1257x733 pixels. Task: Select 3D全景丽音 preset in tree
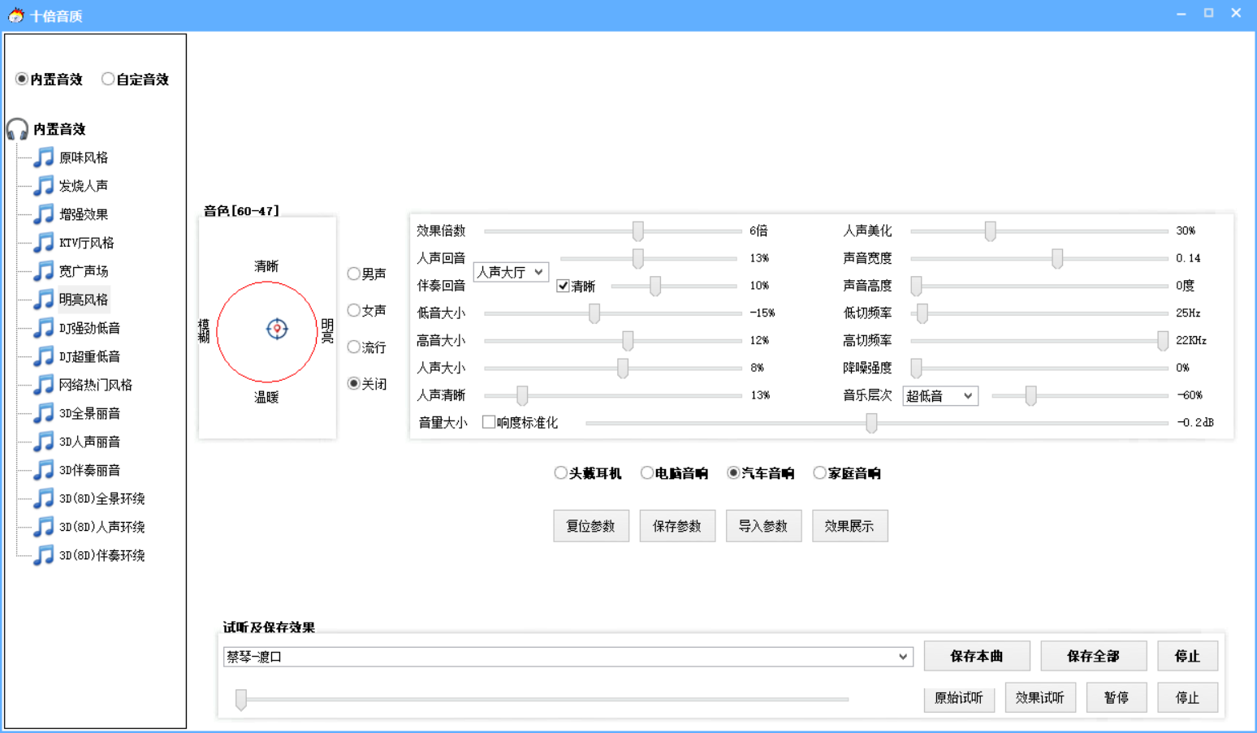click(x=90, y=413)
